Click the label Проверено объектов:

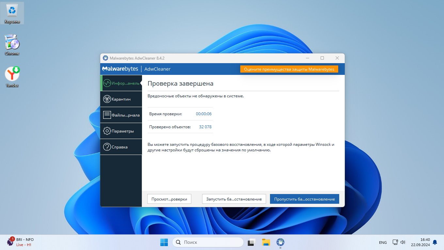pos(170,127)
